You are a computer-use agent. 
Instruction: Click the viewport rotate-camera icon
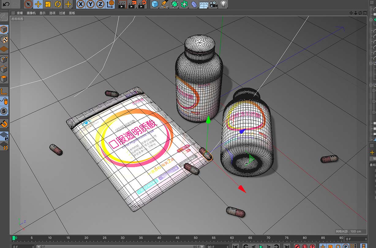360,13
